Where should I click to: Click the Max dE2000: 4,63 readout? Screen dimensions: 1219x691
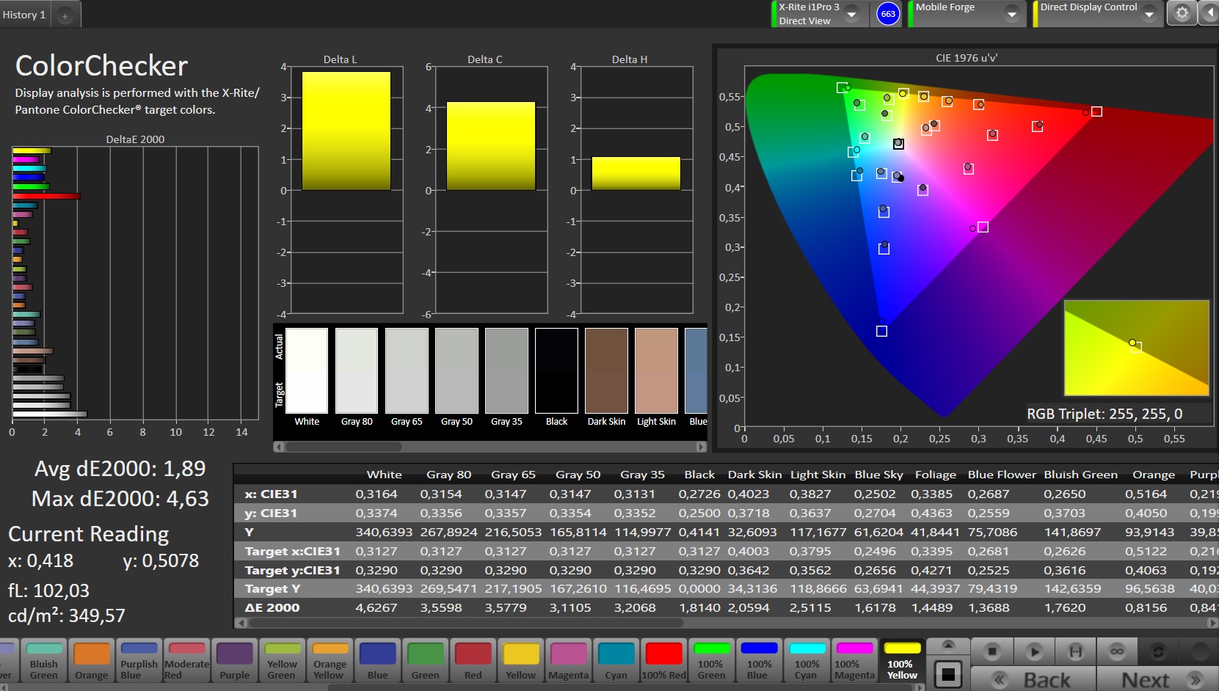(x=120, y=499)
